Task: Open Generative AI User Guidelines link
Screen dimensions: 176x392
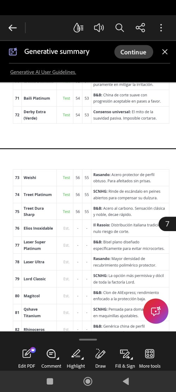Action: tap(43, 72)
